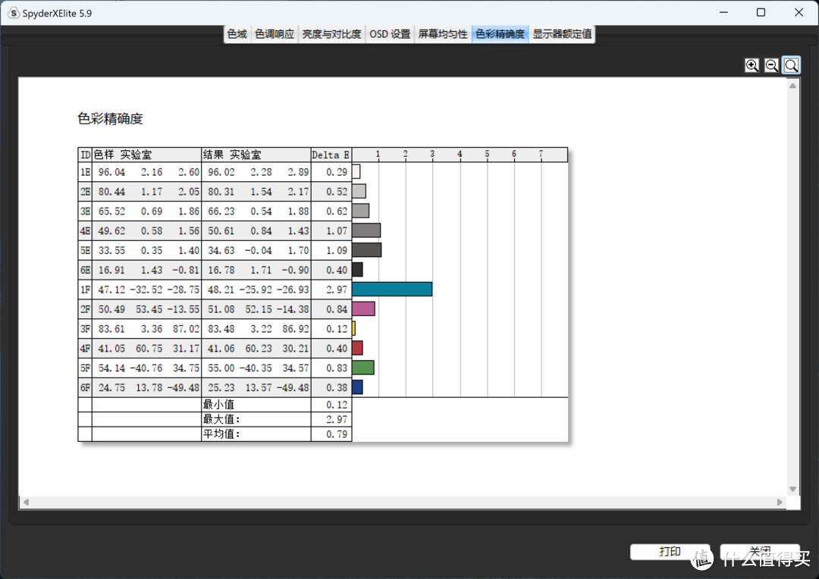Click the horizontal scrollbar right arrow
Image resolution: width=819 pixels, height=579 pixels.
780,502
